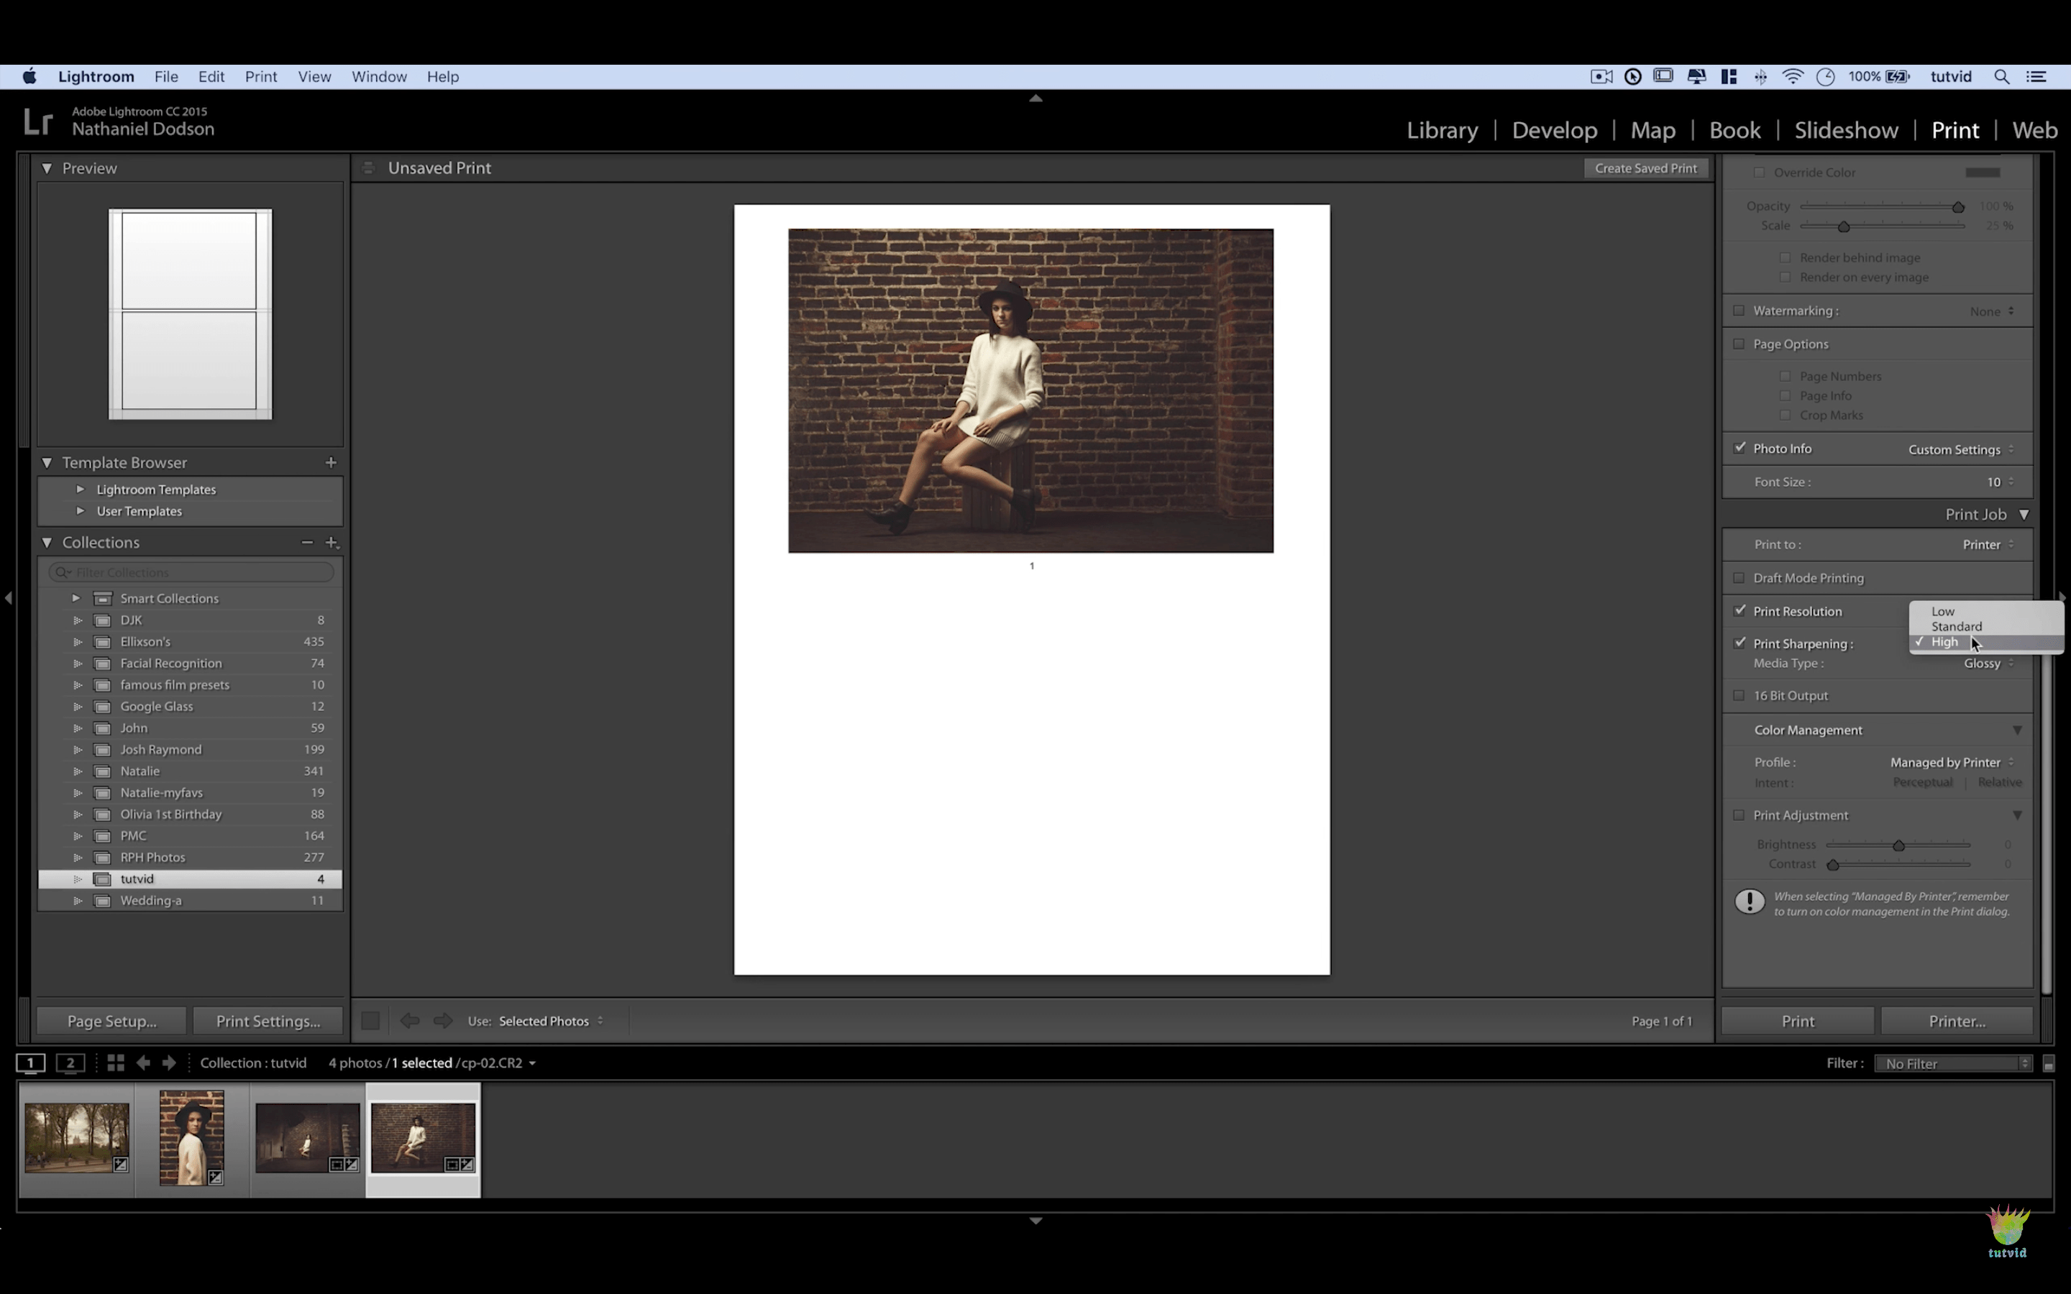Enable Draft Mode Printing
Screen dimensions: 2071x1294
(1739, 578)
